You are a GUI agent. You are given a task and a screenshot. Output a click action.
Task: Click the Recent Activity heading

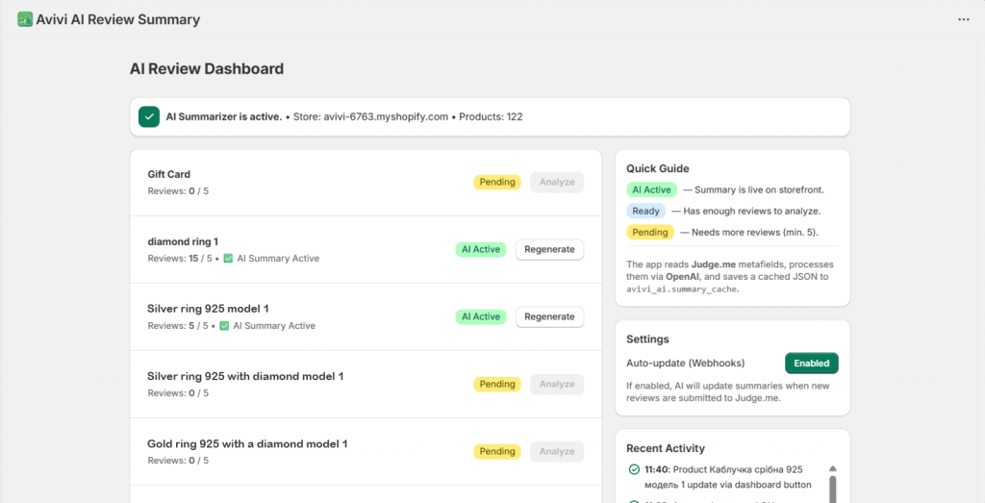tap(666, 448)
